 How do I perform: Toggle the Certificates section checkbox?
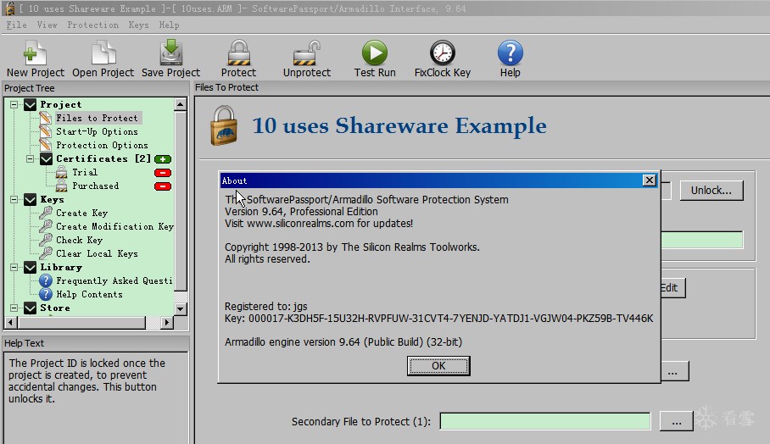[46, 159]
